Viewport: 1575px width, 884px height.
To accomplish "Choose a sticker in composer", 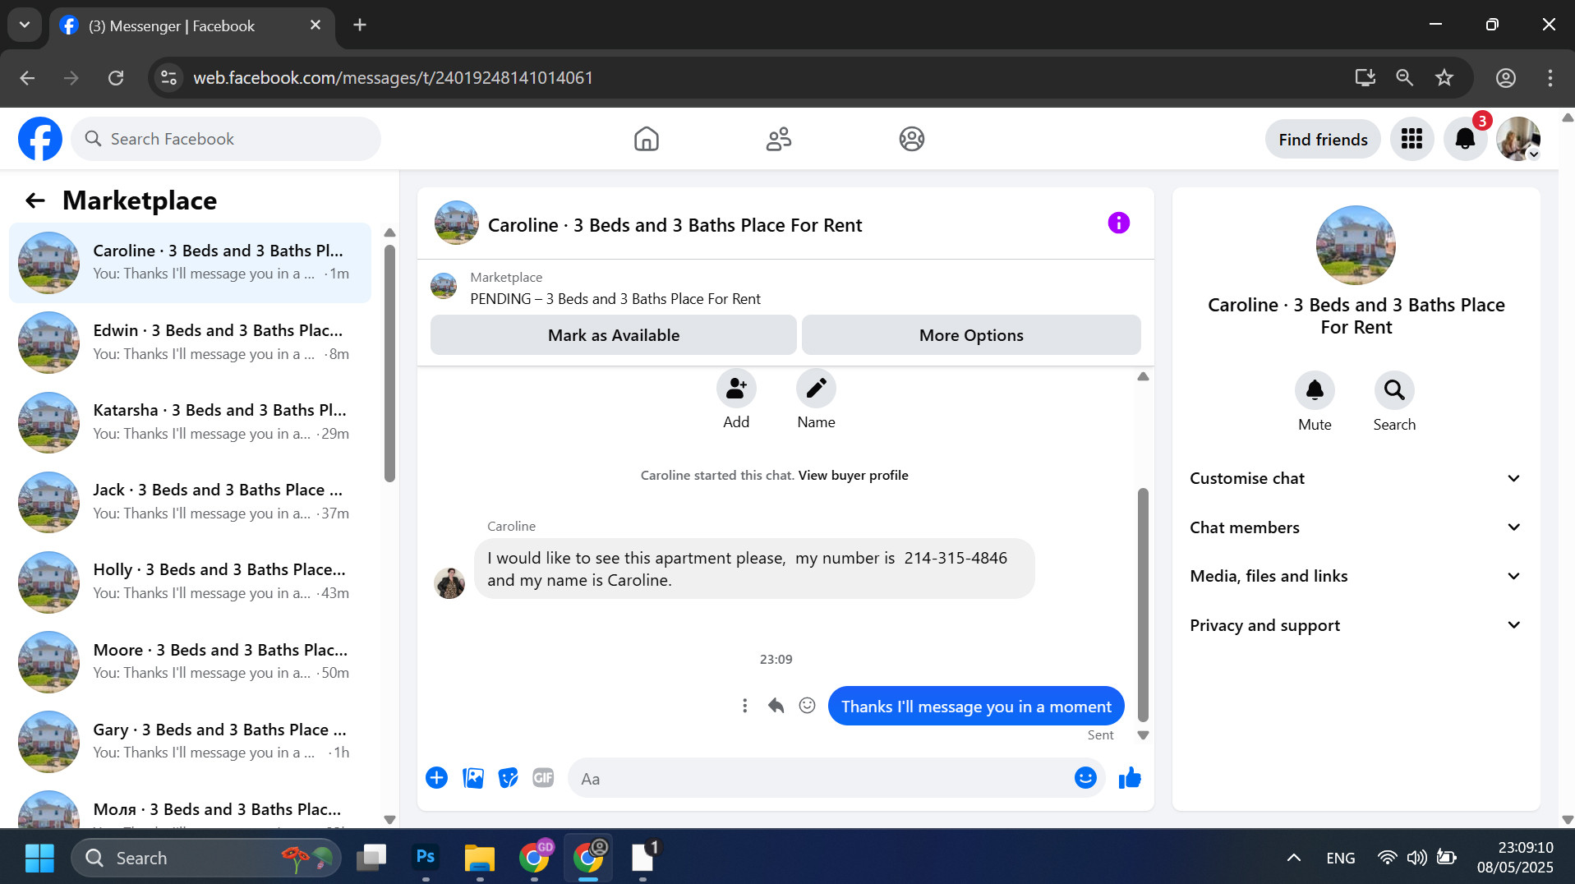I will [x=509, y=777].
